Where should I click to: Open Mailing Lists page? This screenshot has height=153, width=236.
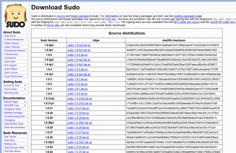(10, 144)
